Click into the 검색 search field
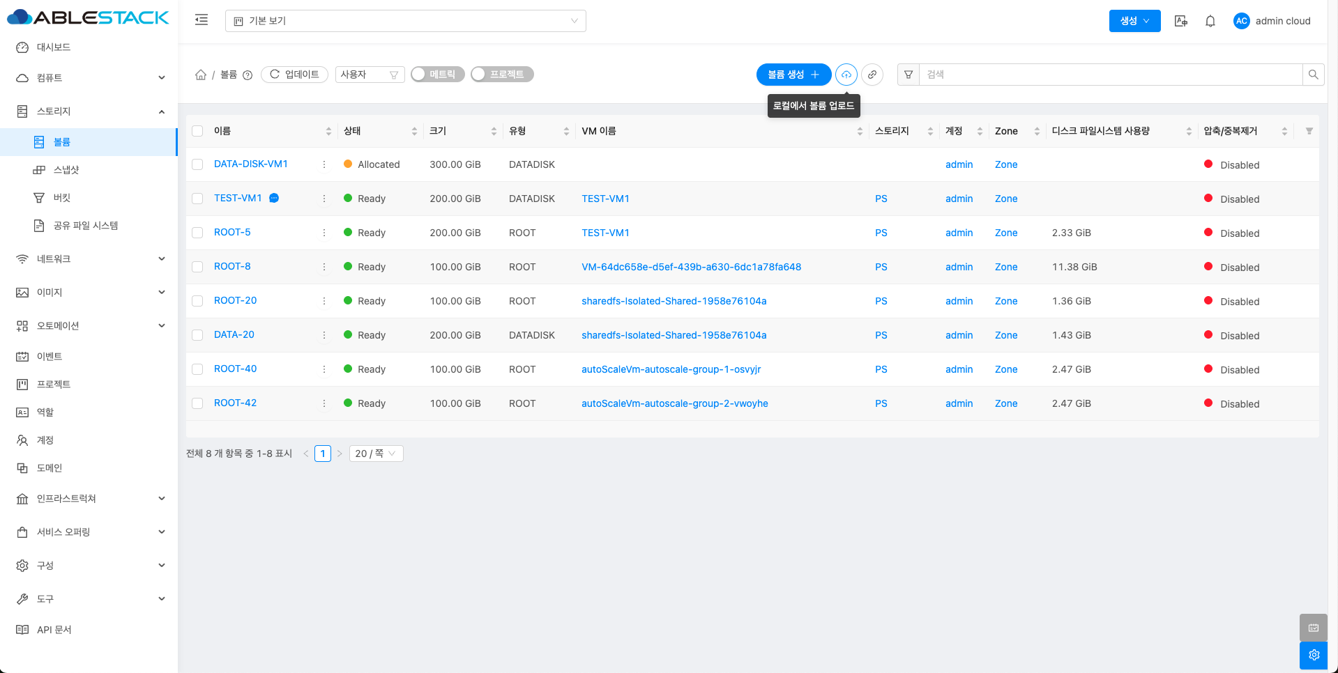 1109,75
